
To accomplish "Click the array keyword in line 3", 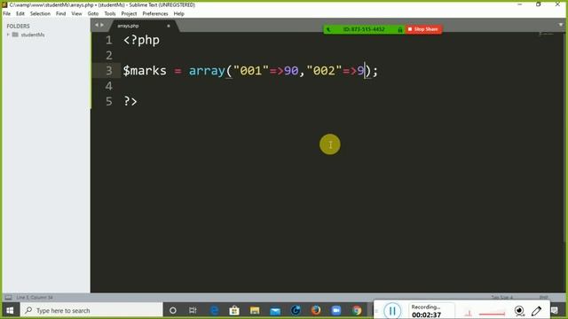I will coord(207,71).
